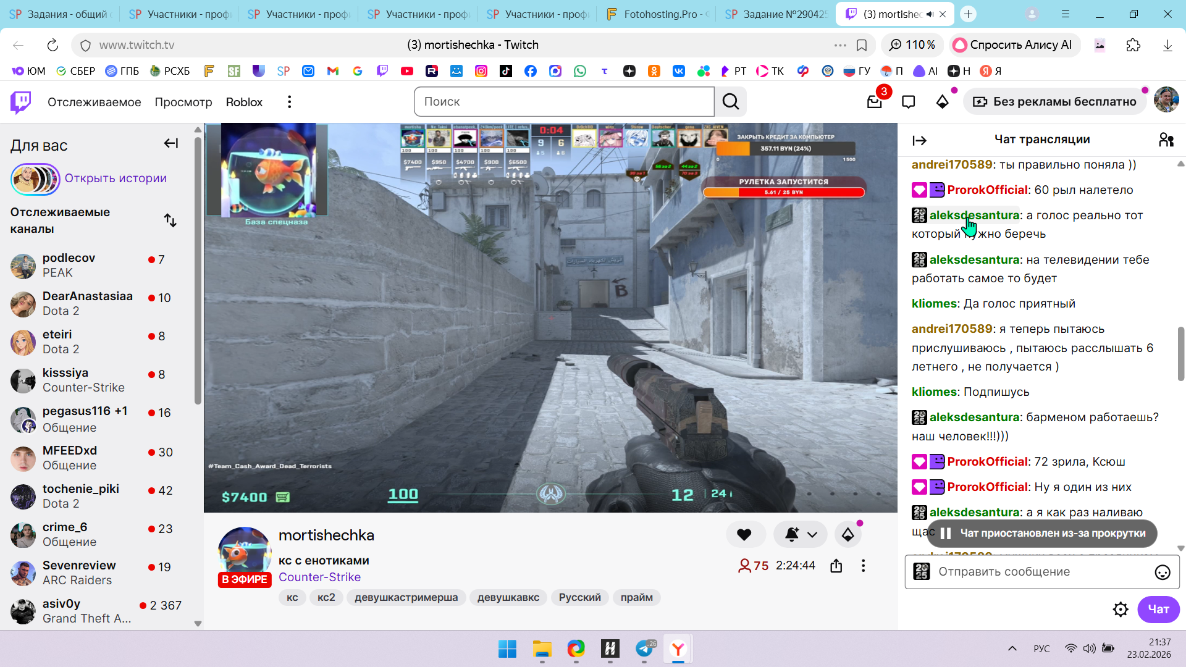1186x667 pixels.
Task: Open the three-dot menu under stream
Action: 863,566
